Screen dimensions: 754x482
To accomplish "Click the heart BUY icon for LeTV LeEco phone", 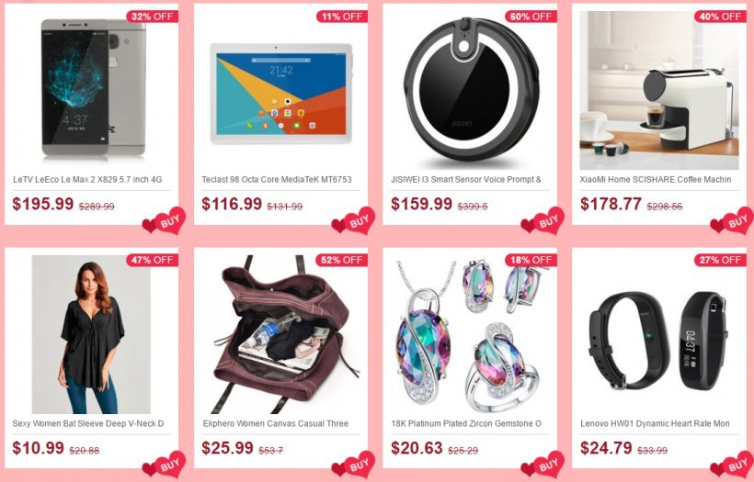I will click(x=164, y=221).
